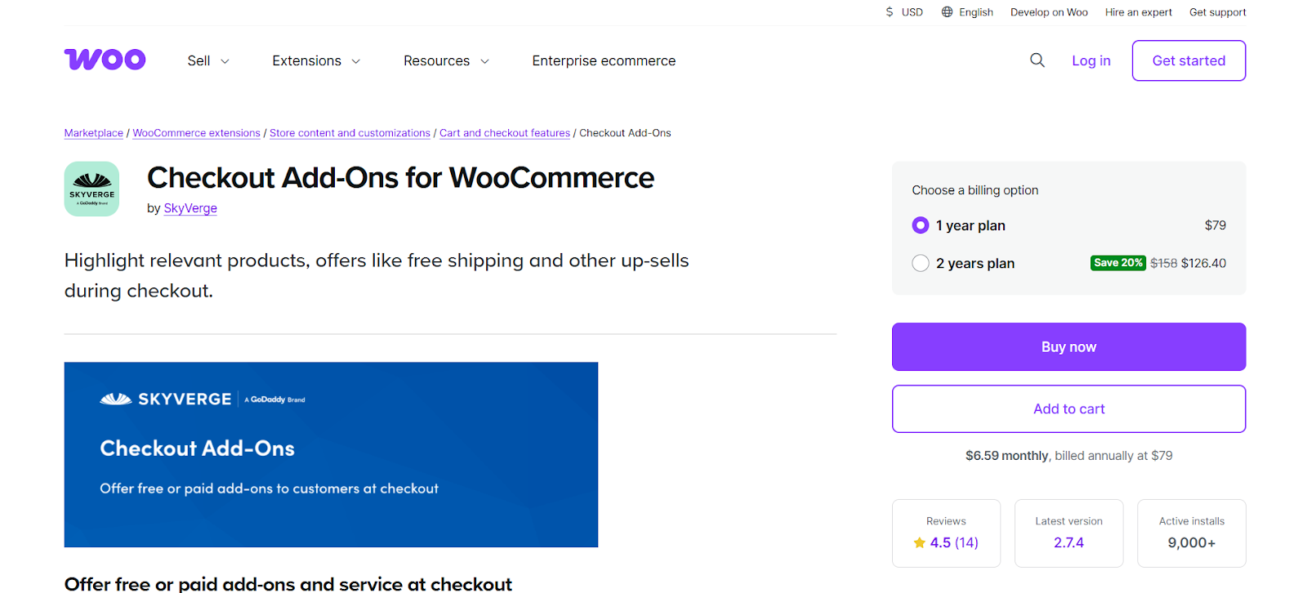This screenshot has width=1307, height=593.
Task: Click the Add to cart button
Action: (1068, 409)
